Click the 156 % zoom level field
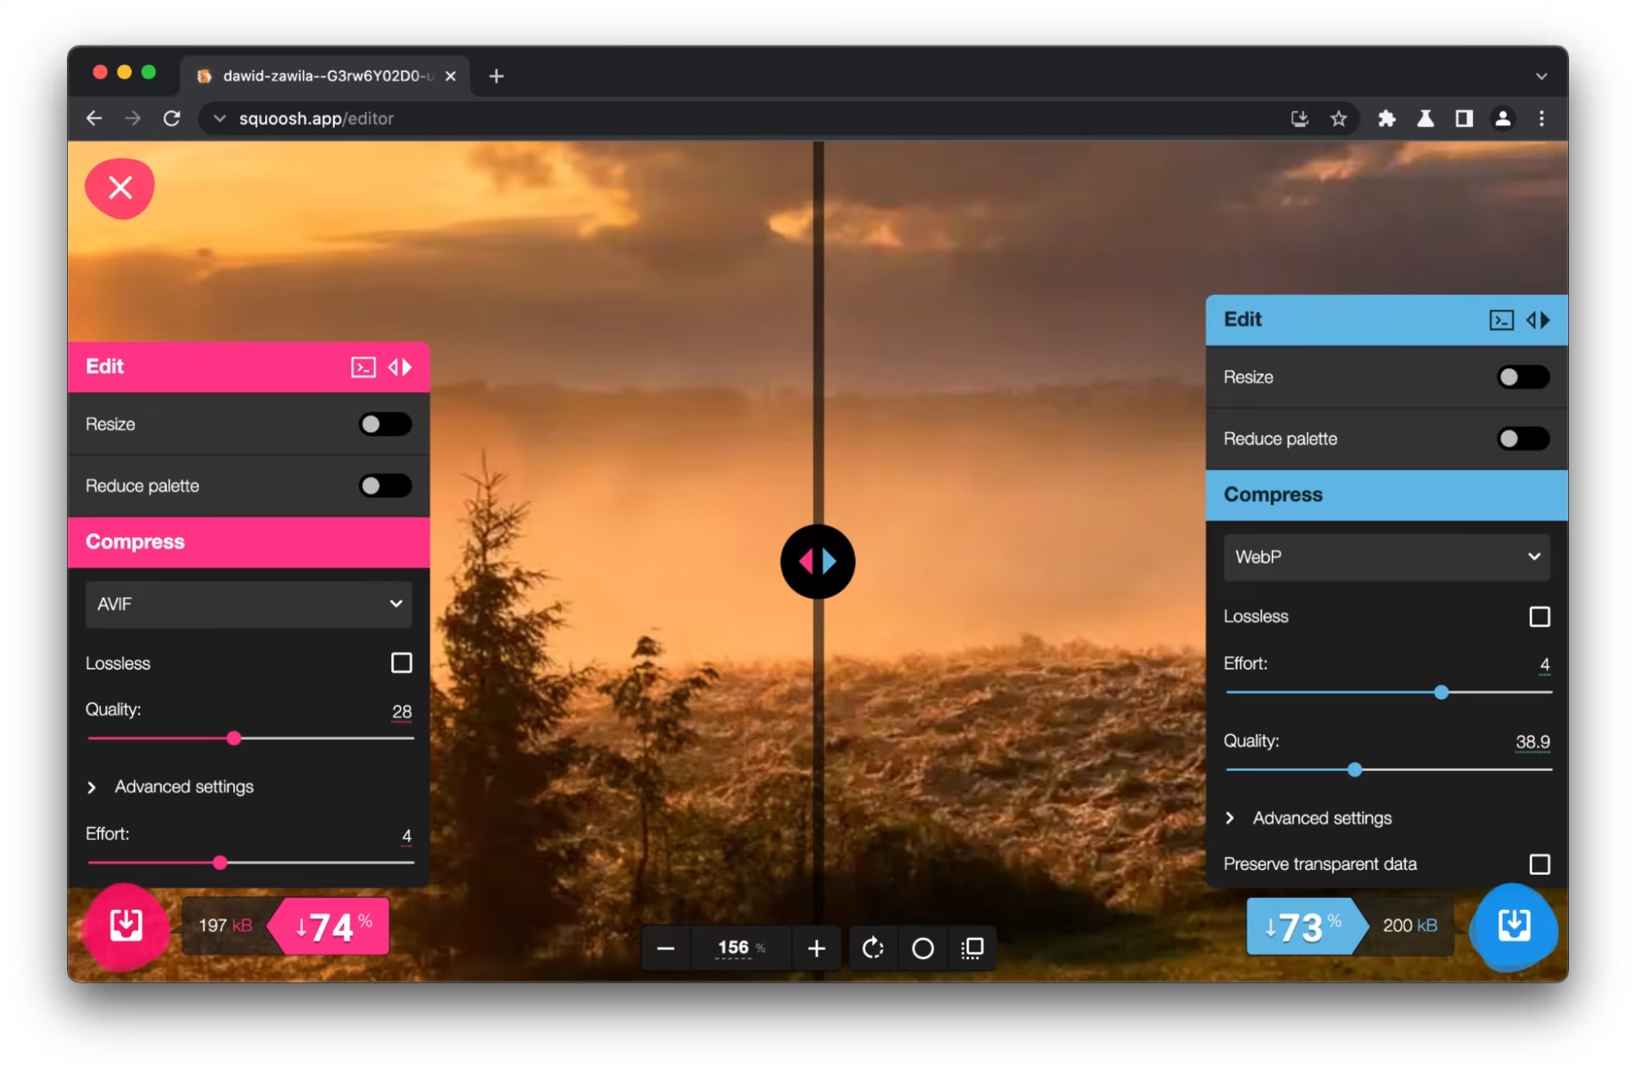 click(x=740, y=948)
